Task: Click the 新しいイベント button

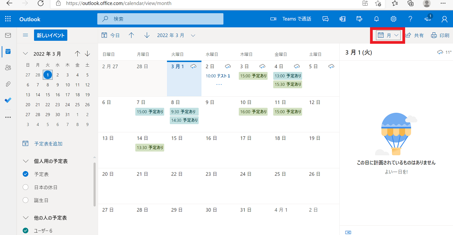Action: click(x=51, y=35)
